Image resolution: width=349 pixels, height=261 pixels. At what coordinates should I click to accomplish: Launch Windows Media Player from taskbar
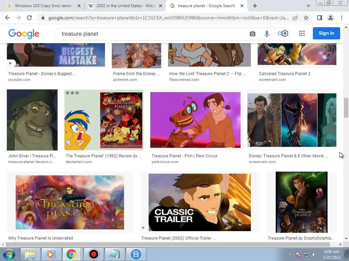click(x=51, y=254)
